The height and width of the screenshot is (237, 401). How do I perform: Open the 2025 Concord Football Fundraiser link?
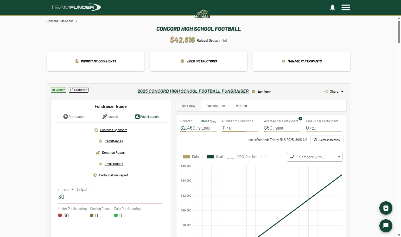[x=193, y=91]
